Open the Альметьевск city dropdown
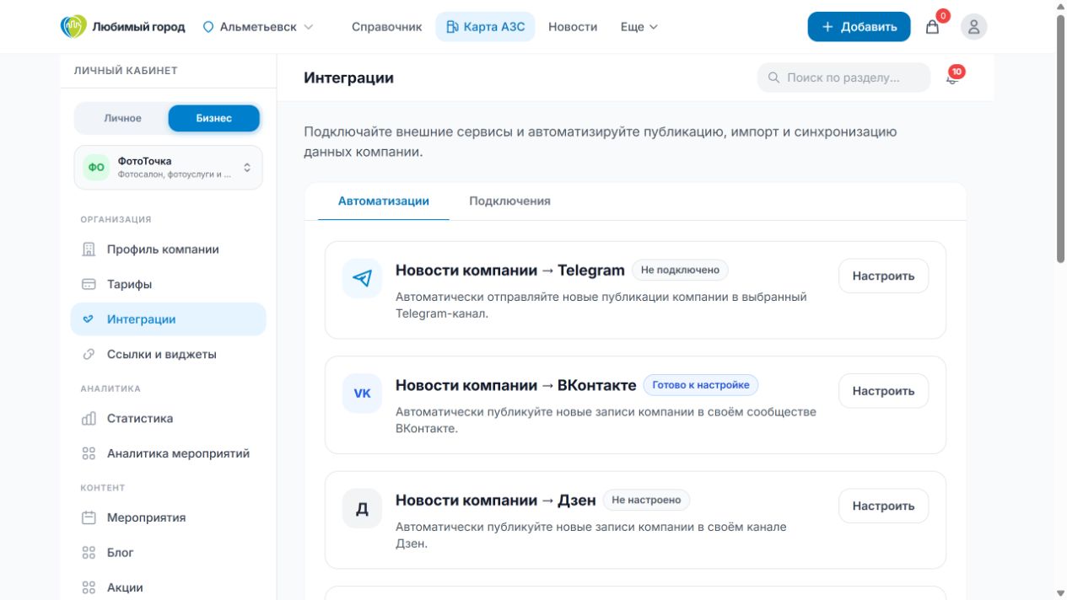Image resolution: width=1067 pixels, height=600 pixels. coord(258,27)
